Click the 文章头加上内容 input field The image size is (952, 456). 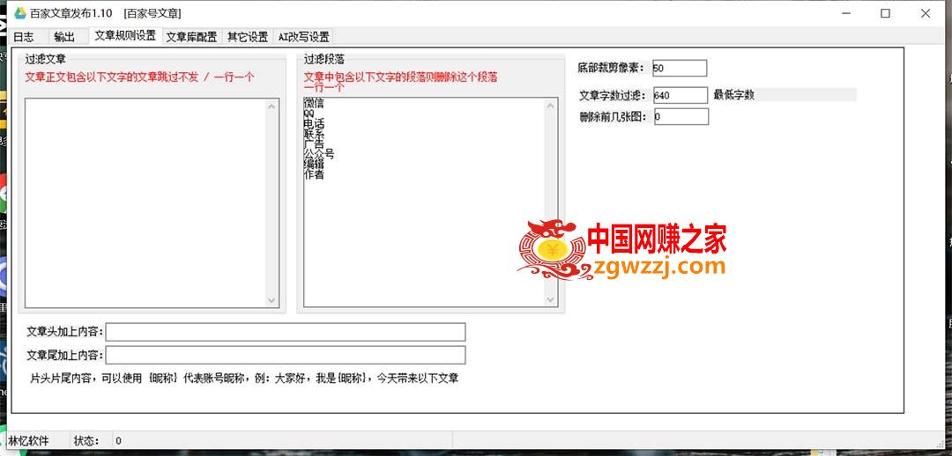[286, 332]
